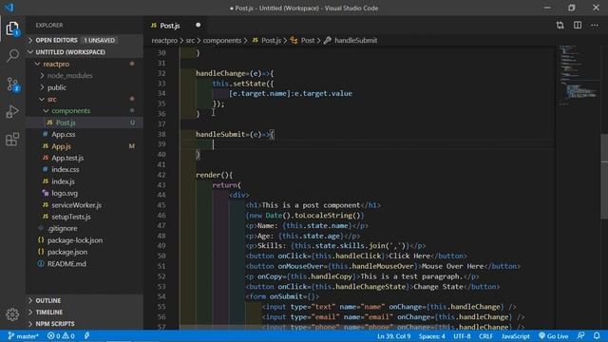Click the Post.js breadcrumb

pos(267,40)
